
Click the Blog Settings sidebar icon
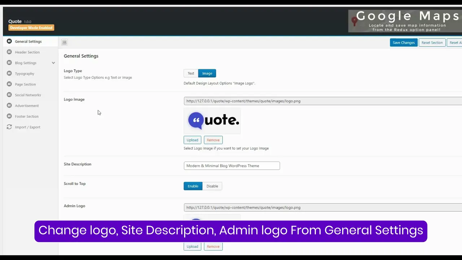[9, 63]
